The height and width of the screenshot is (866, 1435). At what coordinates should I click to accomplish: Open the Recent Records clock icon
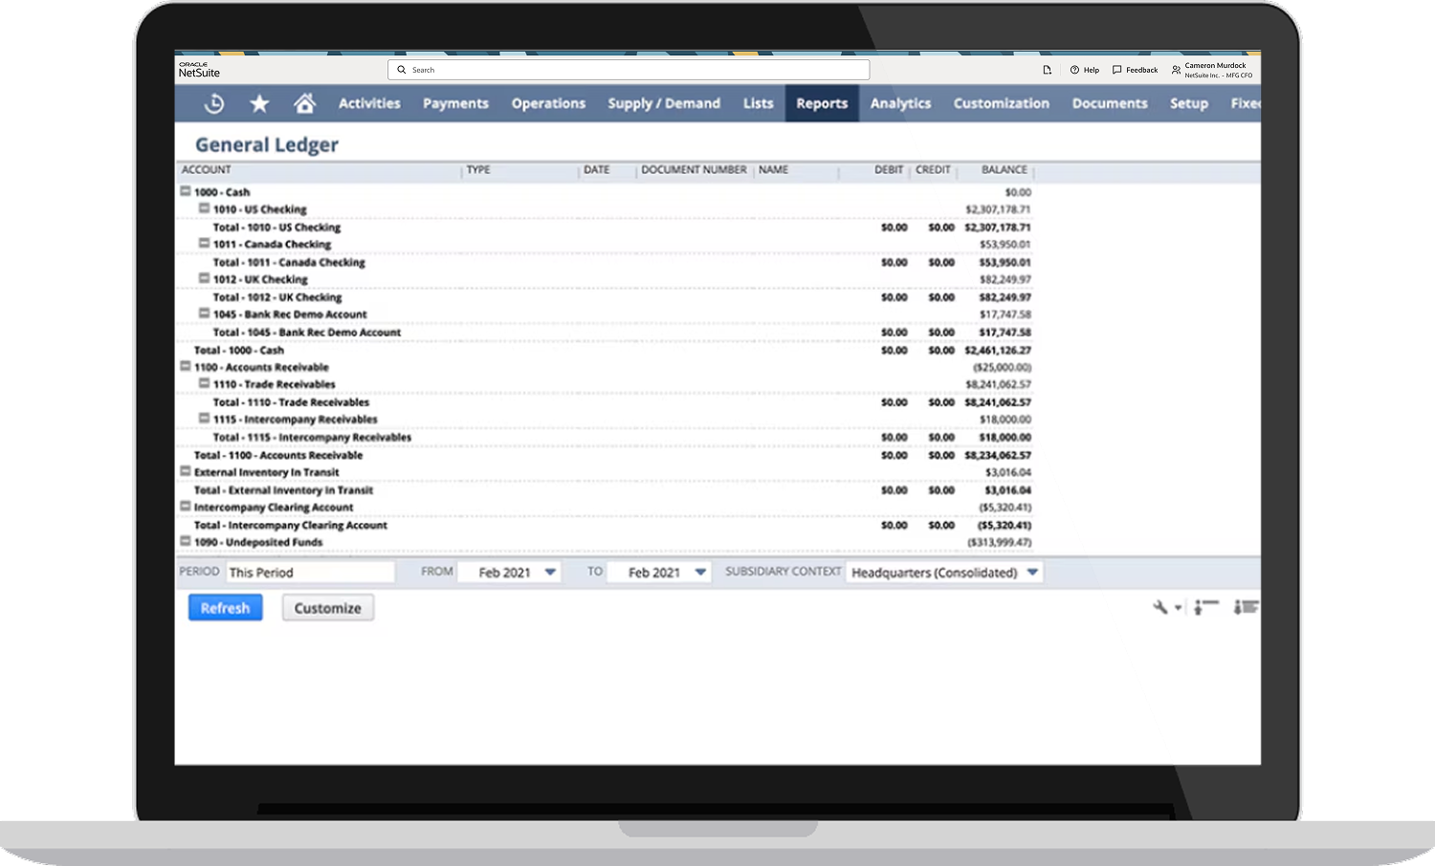[x=214, y=103]
